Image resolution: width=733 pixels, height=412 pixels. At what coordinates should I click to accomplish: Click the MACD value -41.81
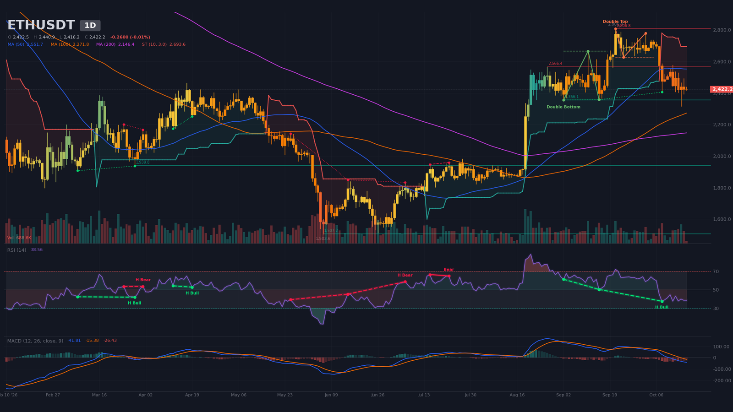(74, 341)
